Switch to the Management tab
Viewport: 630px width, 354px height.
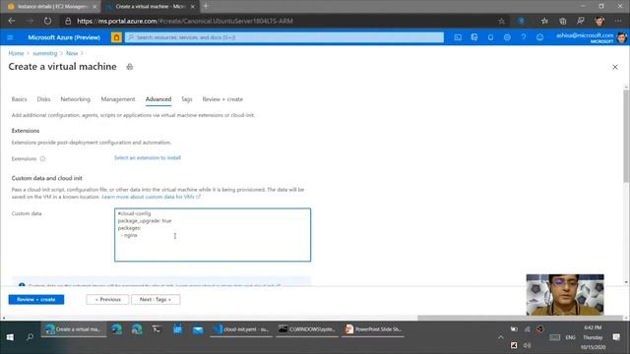click(118, 99)
